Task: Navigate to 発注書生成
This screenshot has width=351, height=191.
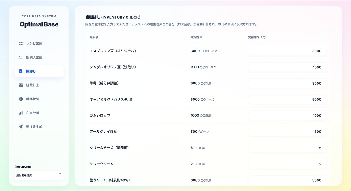Action: click(39, 127)
